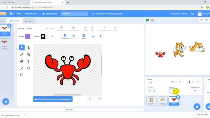Switch to the Costumes tab
The width and height of the screenshot is (210, 118).
pyautogui.click(x=14, y=21)
